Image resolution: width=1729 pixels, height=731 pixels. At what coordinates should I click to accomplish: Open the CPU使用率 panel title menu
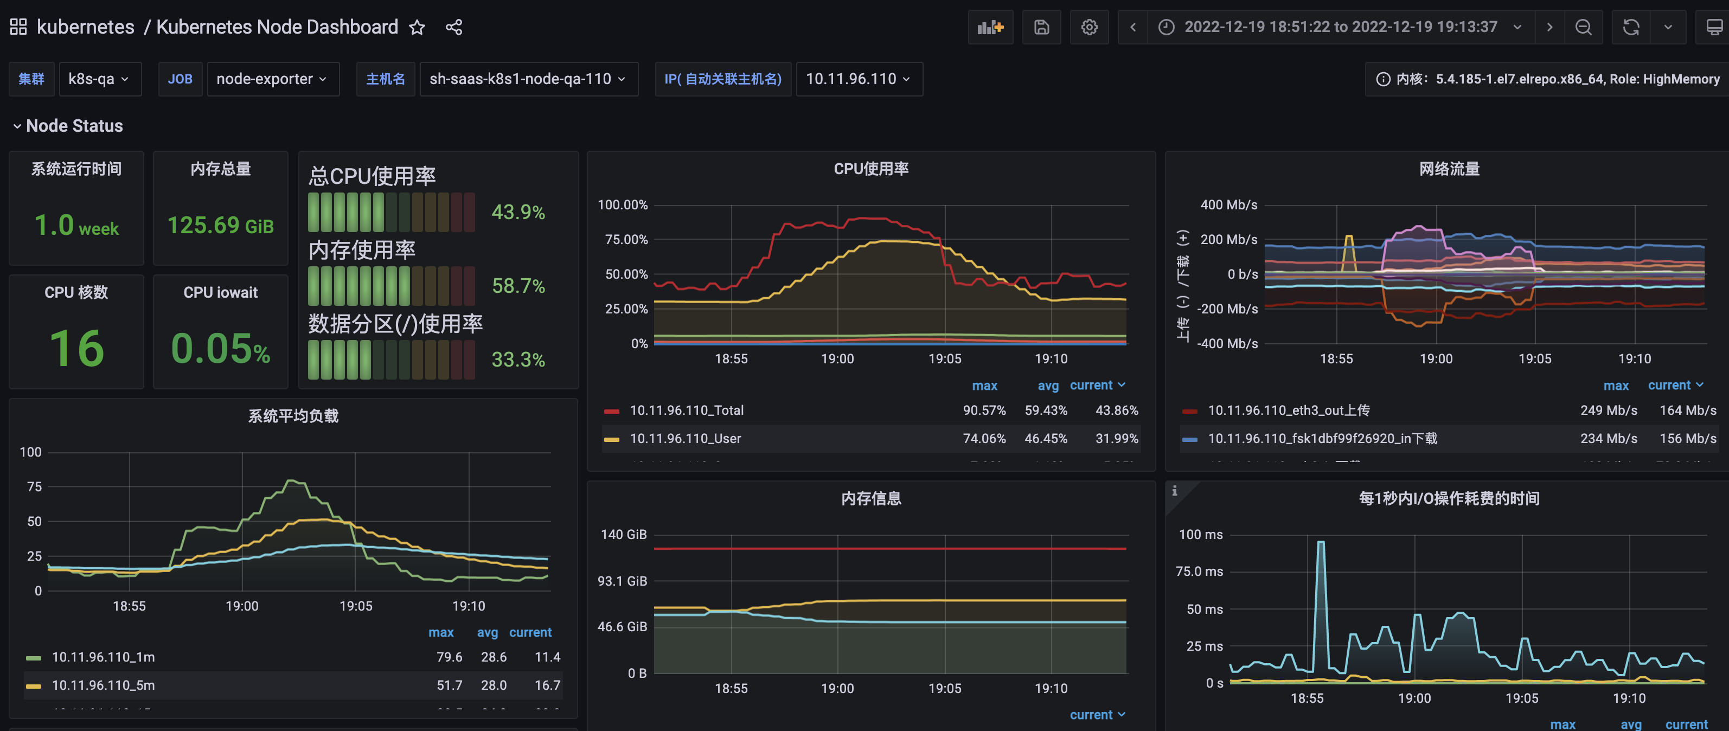(870, 169)
